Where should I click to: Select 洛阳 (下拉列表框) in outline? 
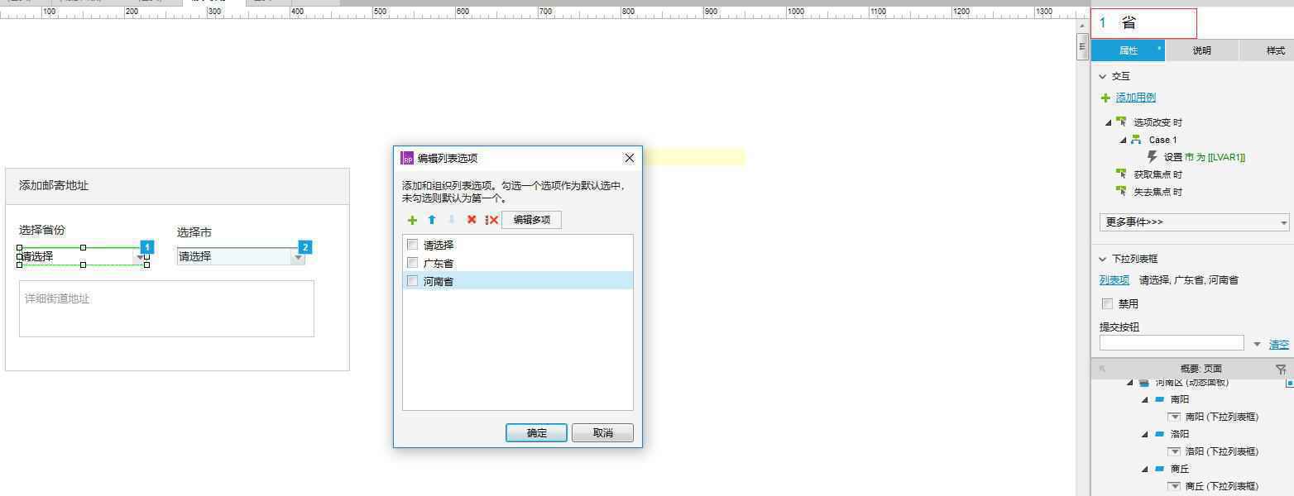(1221, 451)
